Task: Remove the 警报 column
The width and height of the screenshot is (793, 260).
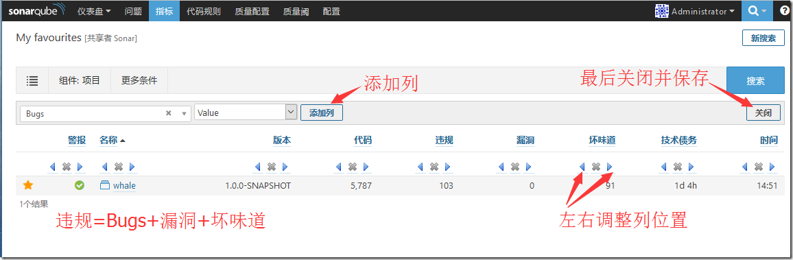Action: (67, 167)
